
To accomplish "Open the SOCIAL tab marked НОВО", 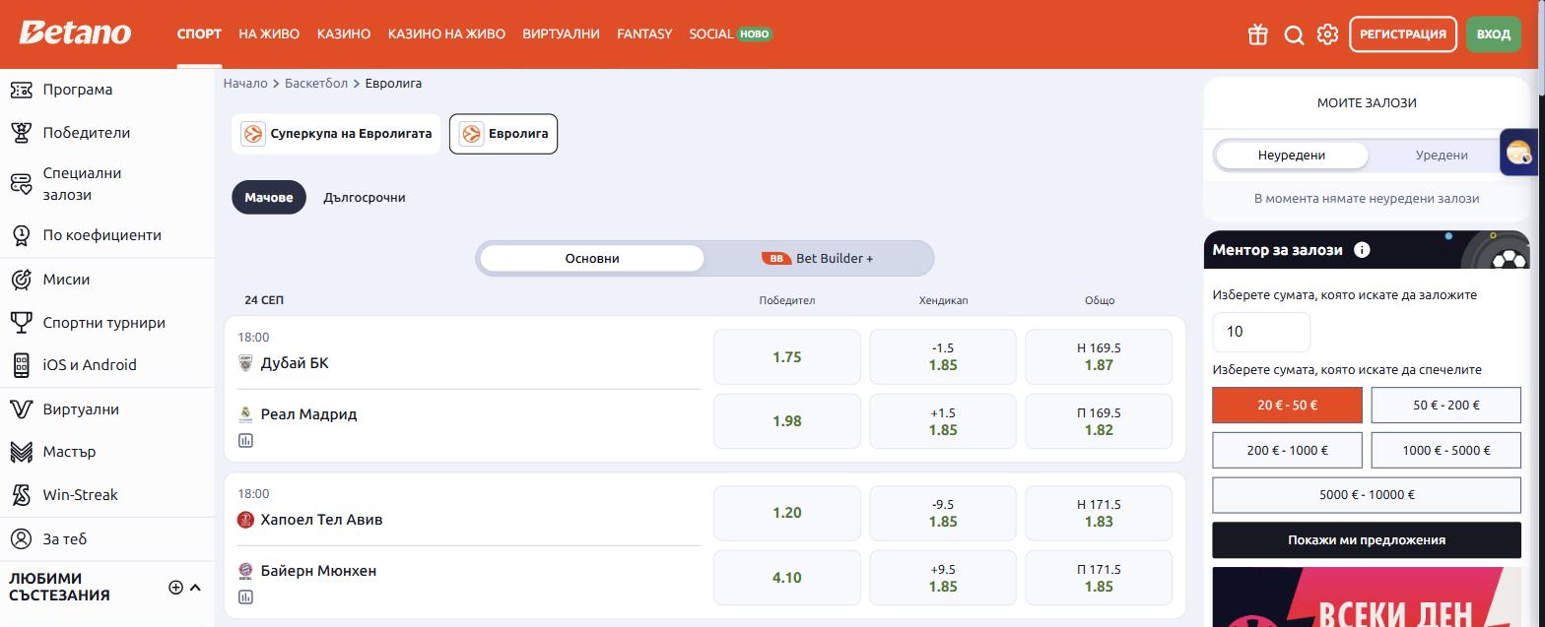I will point(730,33).
